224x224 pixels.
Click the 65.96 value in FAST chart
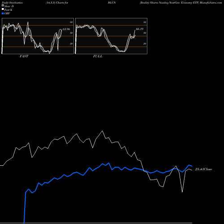66,29
